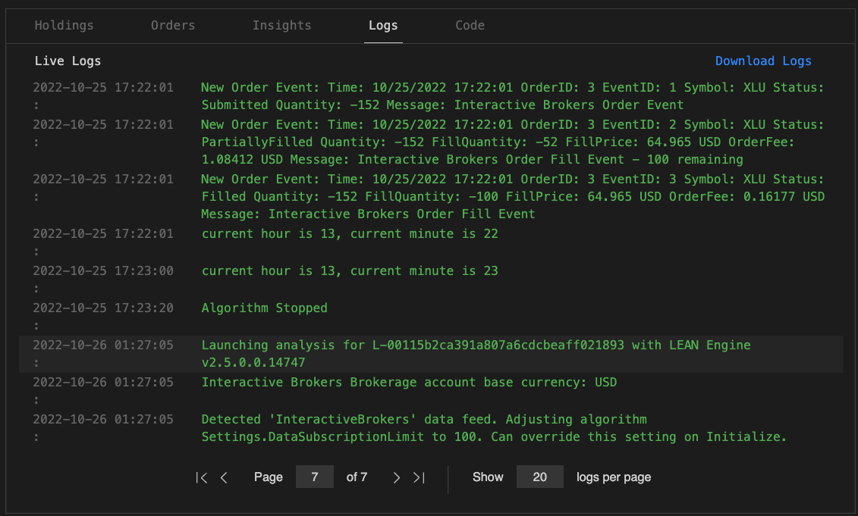Click the logs per page field showing 20

pyautogui.click(x=539, y=477)
